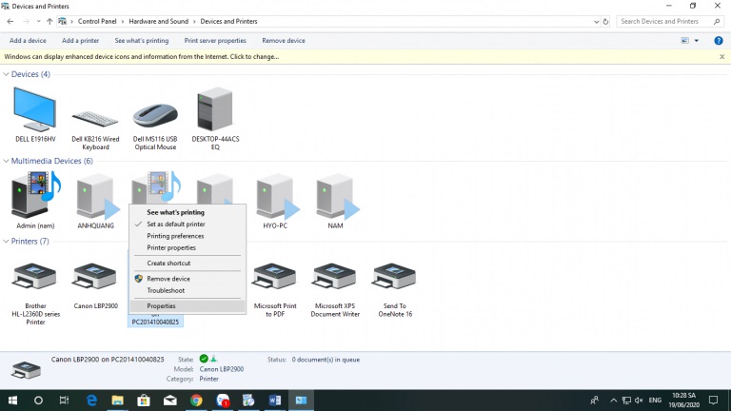Open the Microsoft Store taskbar icon
The image size is (731, 411).
(144, 401)
